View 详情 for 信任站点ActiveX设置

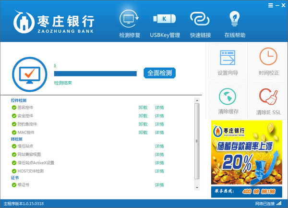tap(159, 163)
